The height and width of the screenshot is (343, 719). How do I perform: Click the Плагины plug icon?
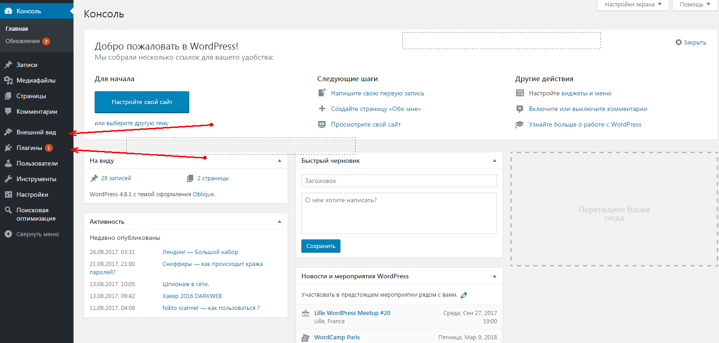pyautogui.click(x=8, y=148)
